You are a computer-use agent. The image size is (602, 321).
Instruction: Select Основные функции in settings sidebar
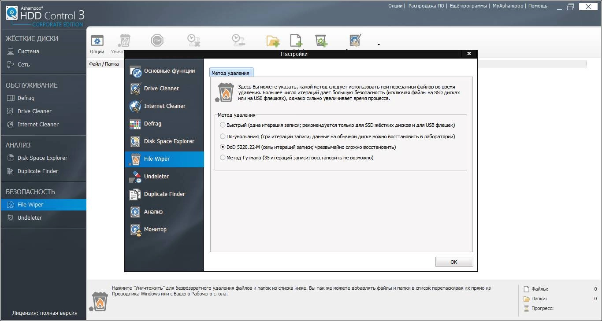click(x=164, y=71)
